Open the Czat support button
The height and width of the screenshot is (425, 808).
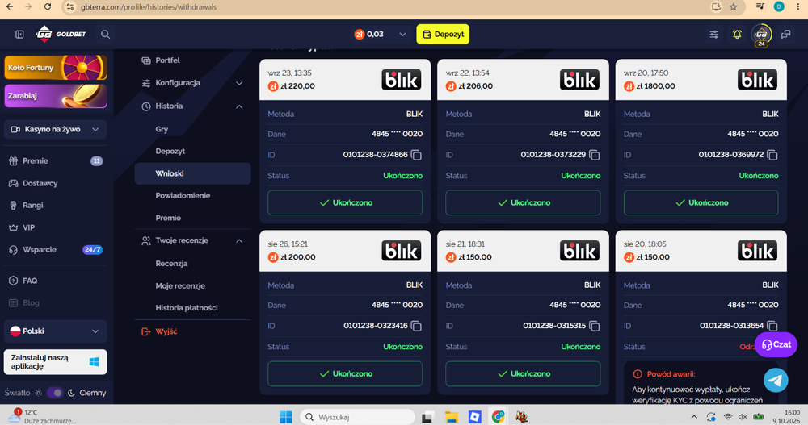click(776, 344)
